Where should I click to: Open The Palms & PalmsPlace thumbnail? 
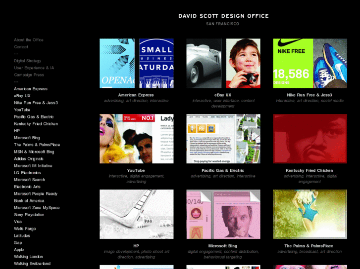(x=309, y=214)
